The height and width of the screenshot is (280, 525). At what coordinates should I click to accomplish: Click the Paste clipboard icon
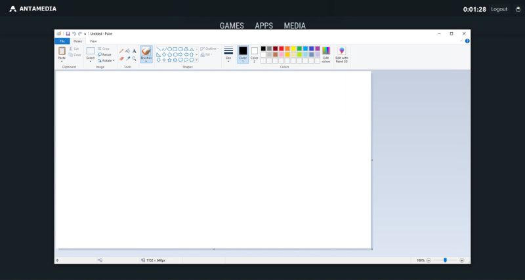62,51
